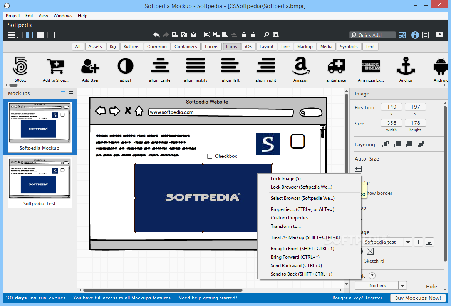Click the canvas horizontal scrollbar thumb

[163, 290]
